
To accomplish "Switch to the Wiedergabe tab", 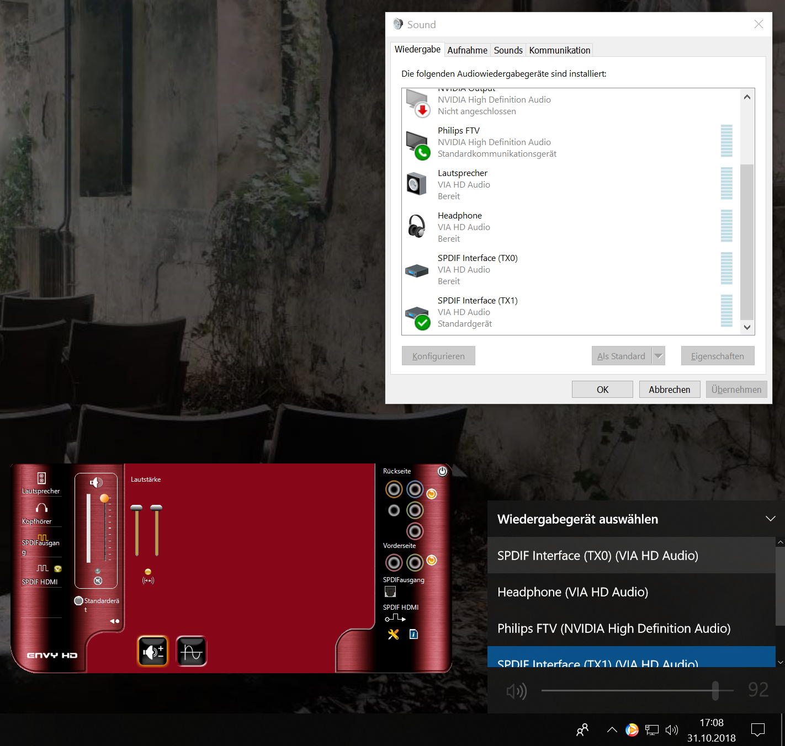I will point(417,49).
